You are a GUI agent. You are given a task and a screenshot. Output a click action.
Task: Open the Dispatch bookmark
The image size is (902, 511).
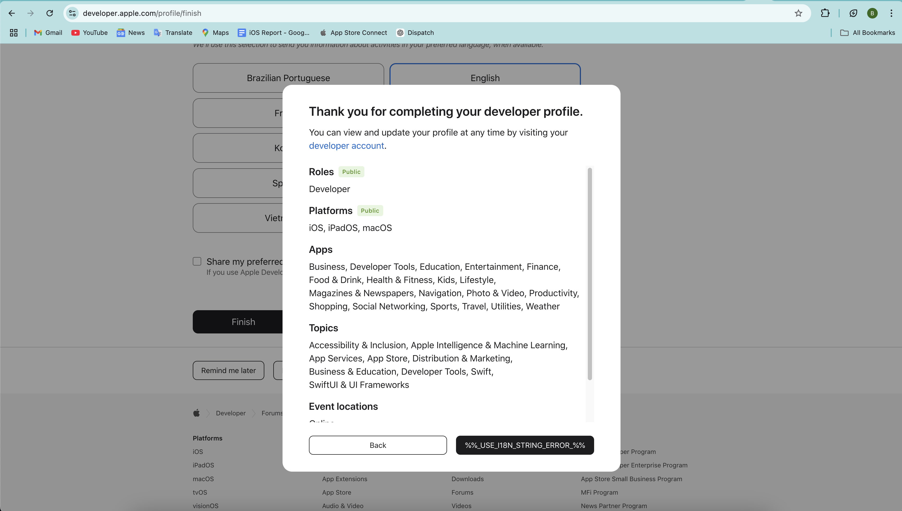click(x=415, y=33)
